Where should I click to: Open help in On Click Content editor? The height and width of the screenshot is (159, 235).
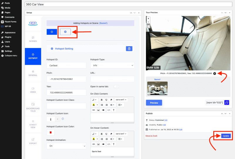114,110
